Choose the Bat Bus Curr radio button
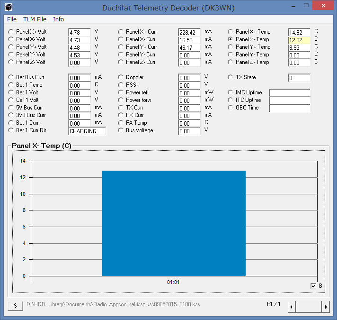The width and height of the screenshot is (337, 320). coord(10,77)
